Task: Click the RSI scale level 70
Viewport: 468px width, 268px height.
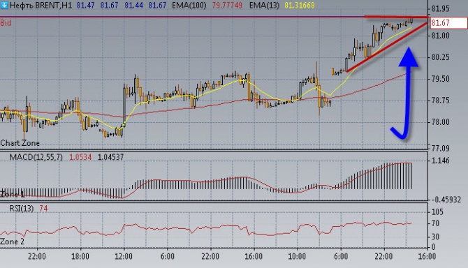Action: (x=435, y=223)
